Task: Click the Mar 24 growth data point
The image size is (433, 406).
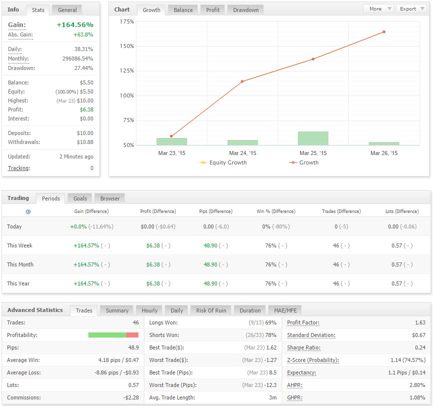Action: 242,81
